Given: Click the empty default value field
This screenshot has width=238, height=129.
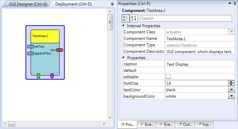Looking at the screenshot, I should tap(200, 70).
